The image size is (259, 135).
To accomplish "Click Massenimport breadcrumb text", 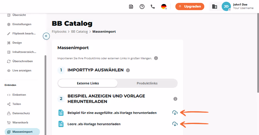I will point(104,32).
